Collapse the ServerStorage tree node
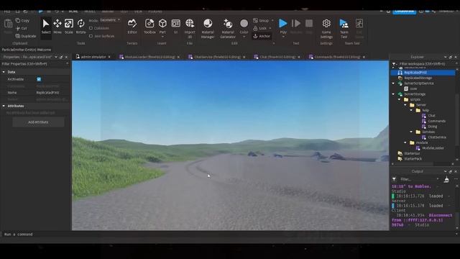 tap(393, 94)
